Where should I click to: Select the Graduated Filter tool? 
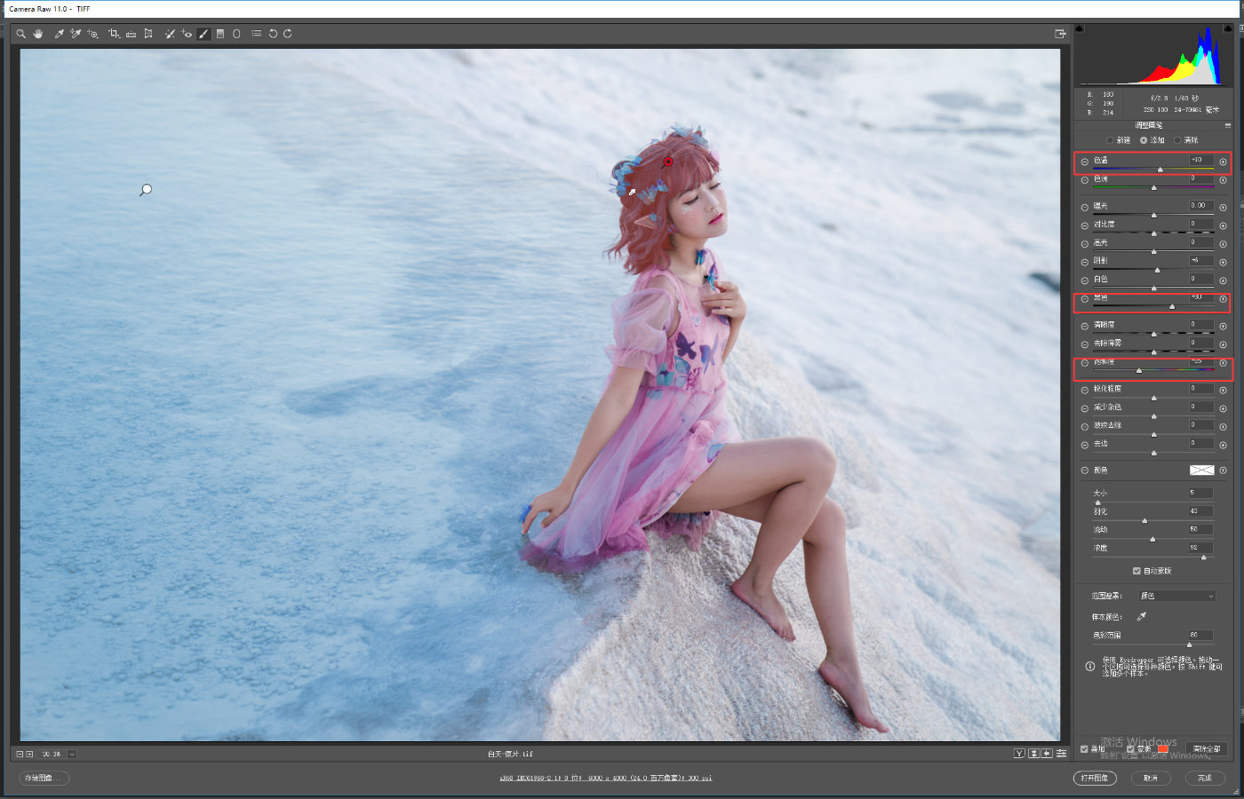click(x=220, y=34)
